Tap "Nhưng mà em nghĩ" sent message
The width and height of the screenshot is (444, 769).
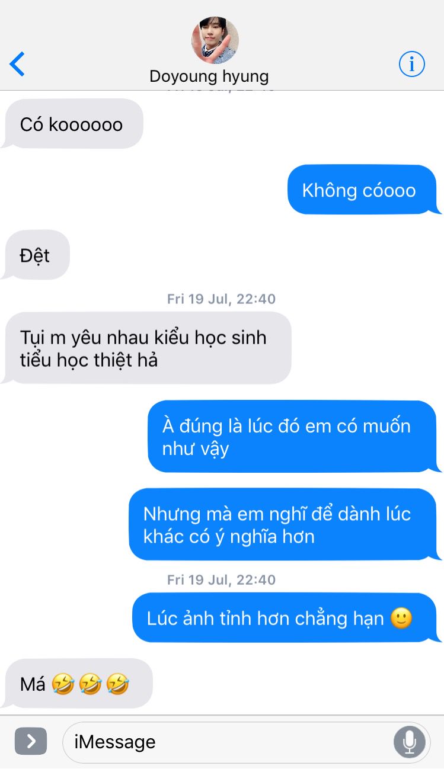coord(285,524)
